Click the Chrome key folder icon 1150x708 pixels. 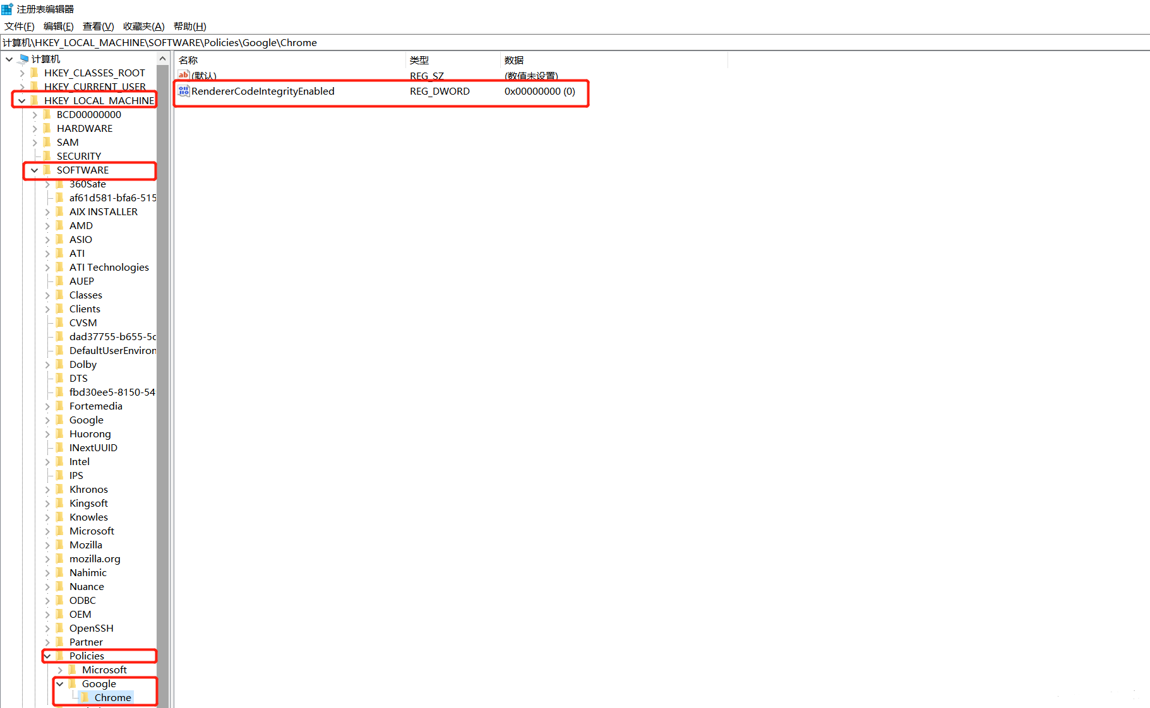[85, 697]
